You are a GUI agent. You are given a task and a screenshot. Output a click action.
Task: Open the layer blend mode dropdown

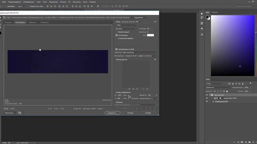pyautogui.click(x=218, y=88)
